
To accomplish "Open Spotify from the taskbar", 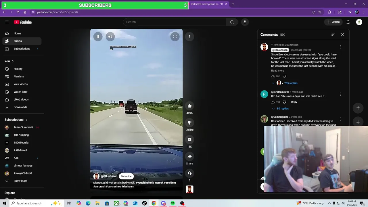I will tap(172, 203).
